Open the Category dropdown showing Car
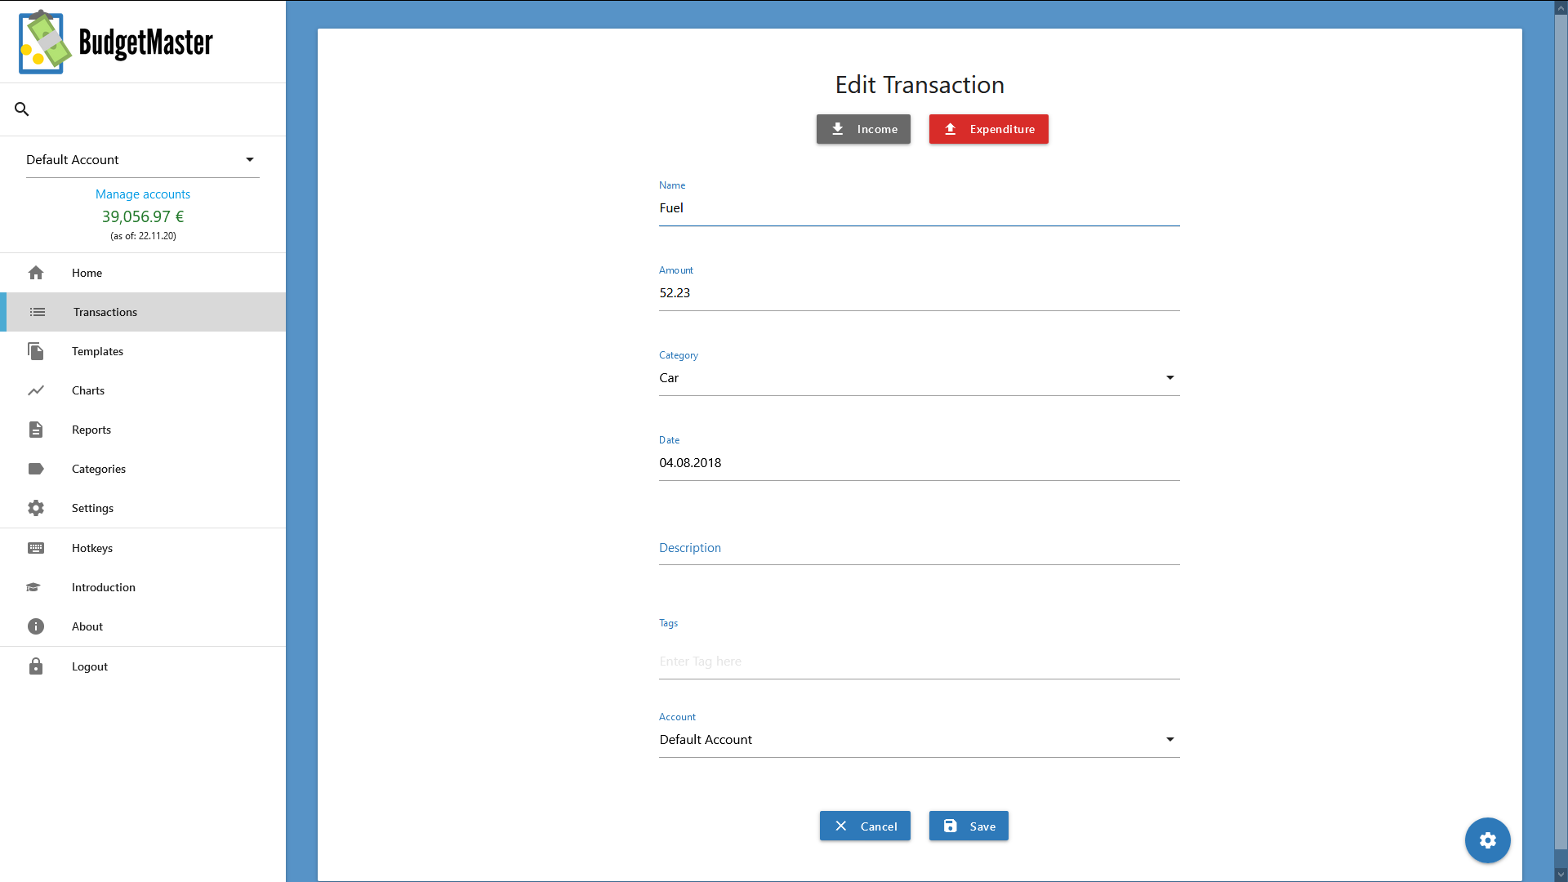Viewport: 1568px width, 882px height. [920, 378]
